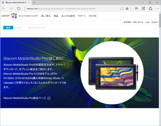
Task: Maximize the browser window
Action: pos(150,3)
